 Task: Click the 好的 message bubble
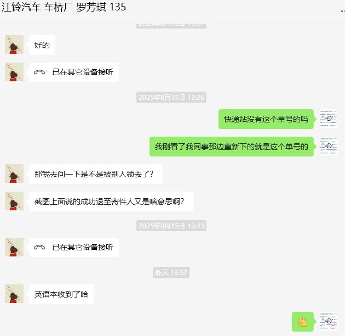pyautogui.click(x=42, y=45)
